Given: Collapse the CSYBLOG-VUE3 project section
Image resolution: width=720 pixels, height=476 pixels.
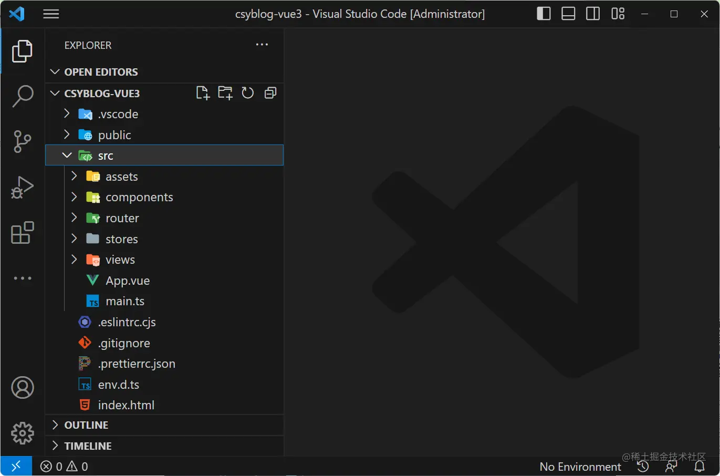Looking at the screenshot, I should click(55, 93).
